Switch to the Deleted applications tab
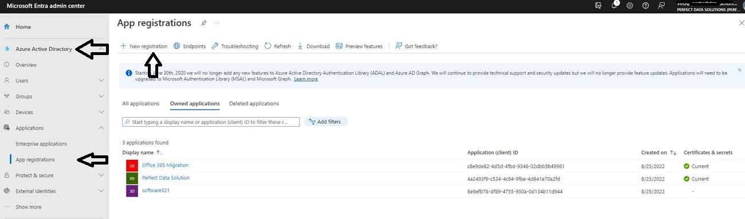This screenshot has width=745, height=219. [254, 104]
